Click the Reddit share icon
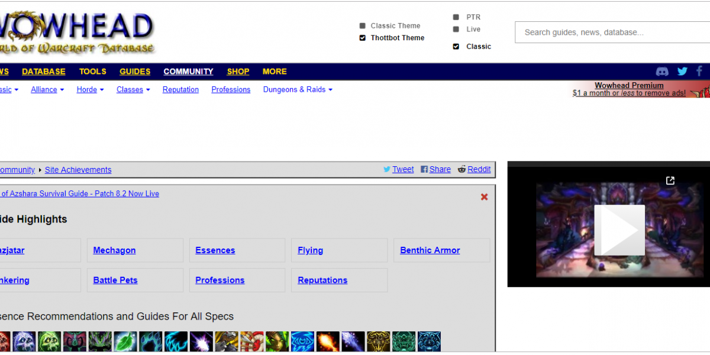This screenshot has width=710, height=355. tap(461, 169)
